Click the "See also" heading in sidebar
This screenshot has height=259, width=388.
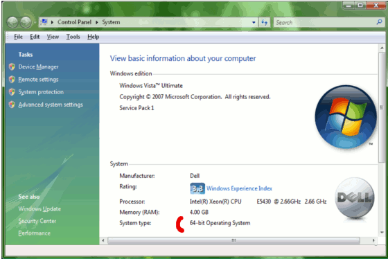click(29, 197)
